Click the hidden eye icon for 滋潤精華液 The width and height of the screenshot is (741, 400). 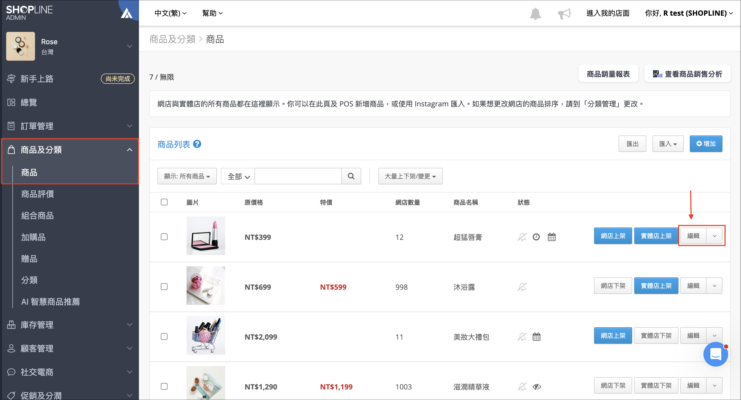click(537, 386)
